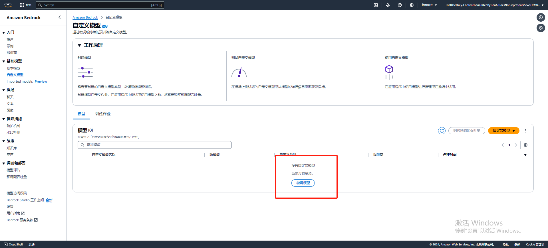Open the info panel icon at top right
Image resolution: width=548 pixels, height=248 pixels.
pos(541,17)
